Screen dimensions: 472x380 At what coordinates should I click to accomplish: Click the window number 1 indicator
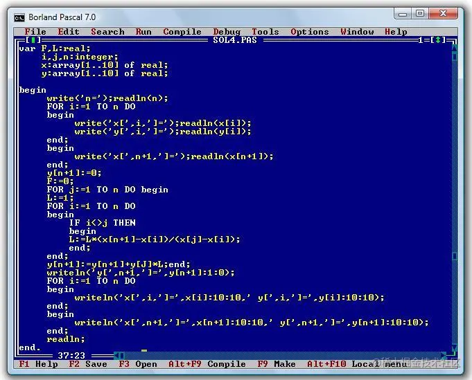[x=421, y=40]
